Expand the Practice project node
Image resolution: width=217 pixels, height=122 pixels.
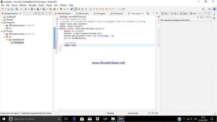click(2, 20)
